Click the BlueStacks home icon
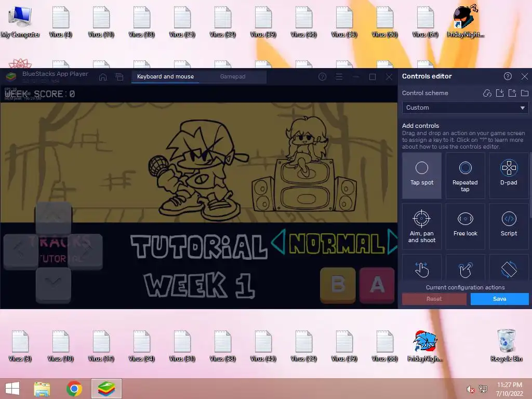The height and width of the screenshot is (399, 532). (103, 77)
